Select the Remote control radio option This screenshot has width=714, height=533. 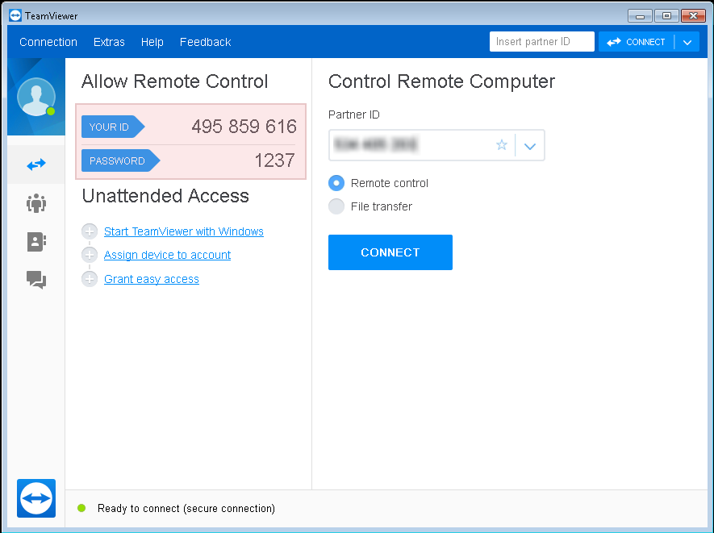(x=336, y=183)
